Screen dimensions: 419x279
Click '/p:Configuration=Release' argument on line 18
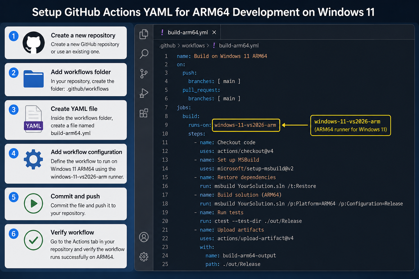(370, 204)
